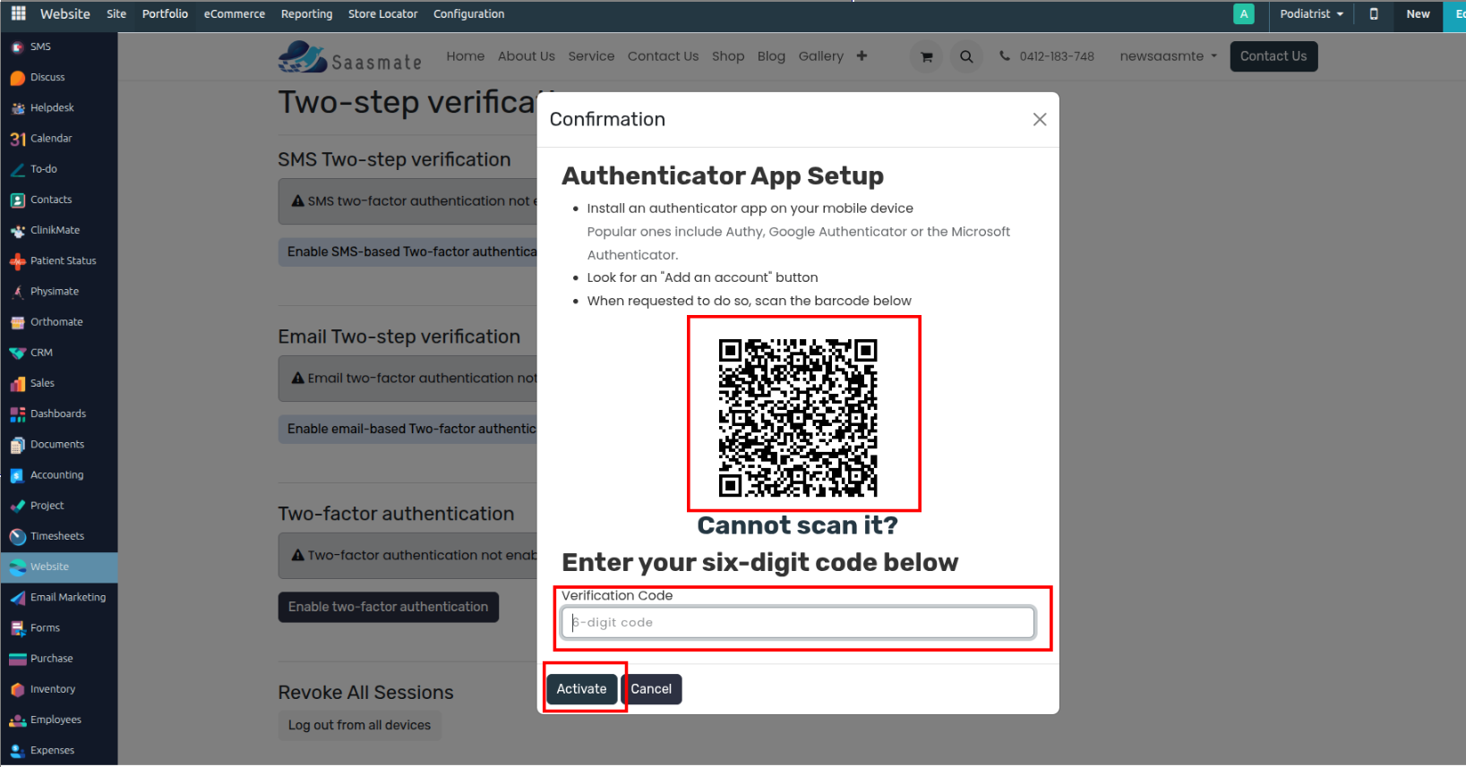Image resolution: width=1466 pixels, height=767 pixels.
Task: Open the apps grid menu icon
Action: point(18,13)
